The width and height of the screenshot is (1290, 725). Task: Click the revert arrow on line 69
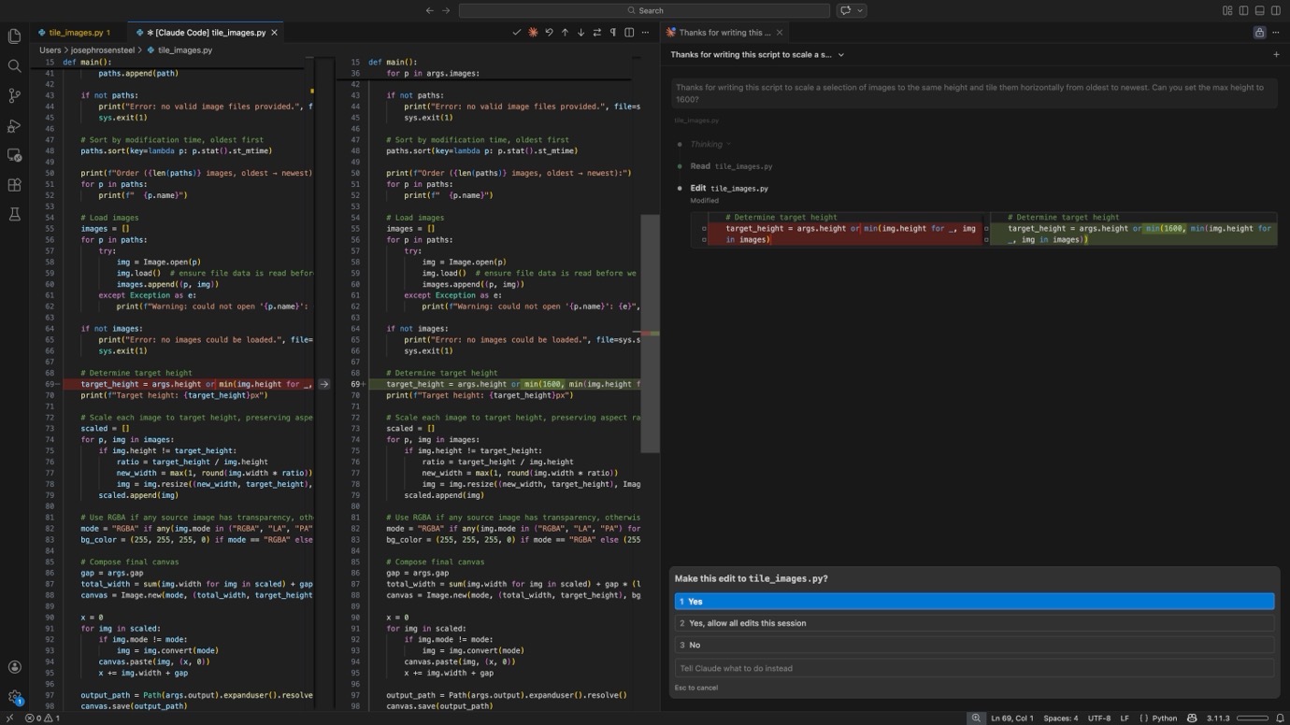324,384
